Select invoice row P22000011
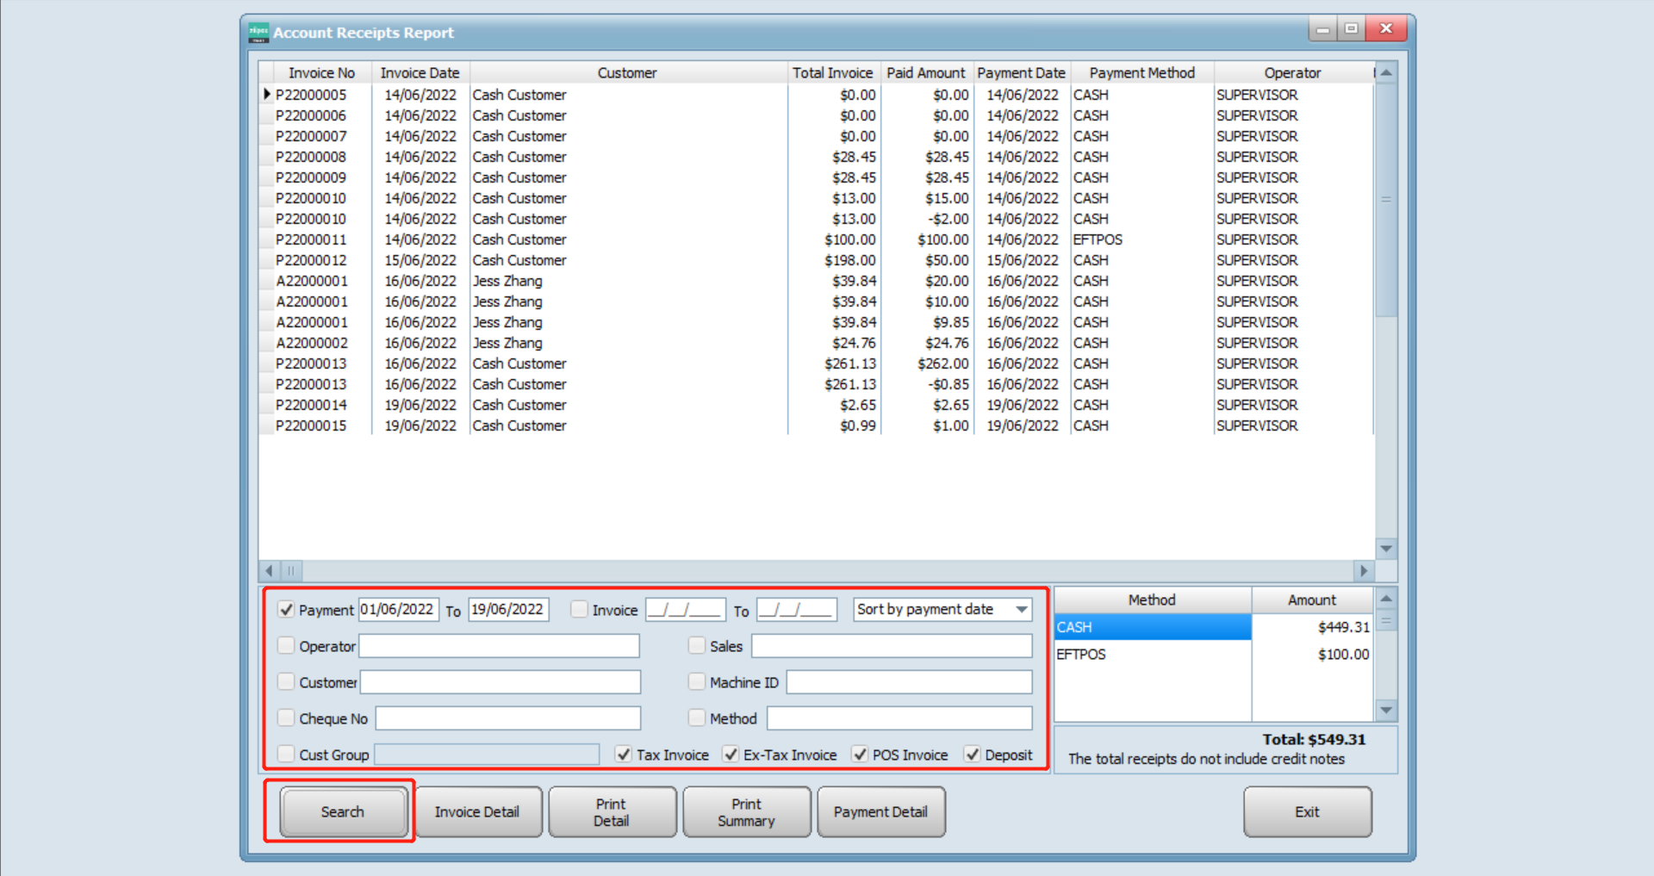The image size is (1654, 876). pyautogui.click(x=815, y=239)
